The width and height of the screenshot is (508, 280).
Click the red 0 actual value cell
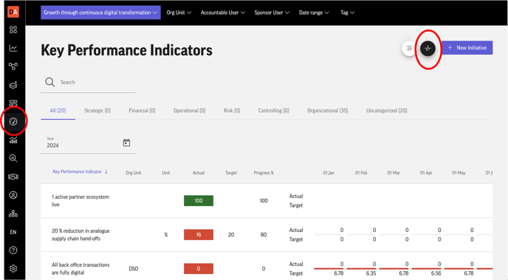point(199,269)
